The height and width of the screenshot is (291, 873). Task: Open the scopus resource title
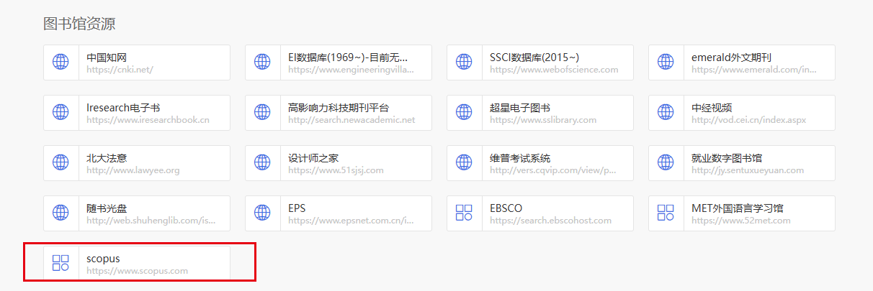tap(103, 259)
